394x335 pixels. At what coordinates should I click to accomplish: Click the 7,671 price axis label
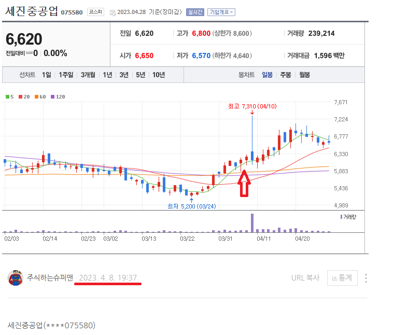[341, 102]
